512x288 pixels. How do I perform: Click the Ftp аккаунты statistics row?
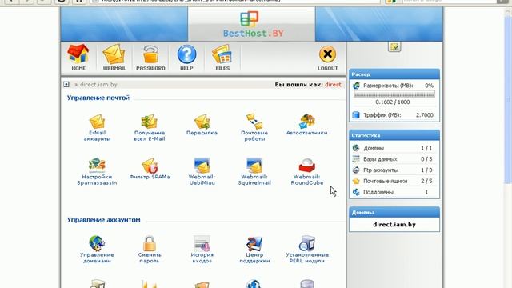pos(394,170)
